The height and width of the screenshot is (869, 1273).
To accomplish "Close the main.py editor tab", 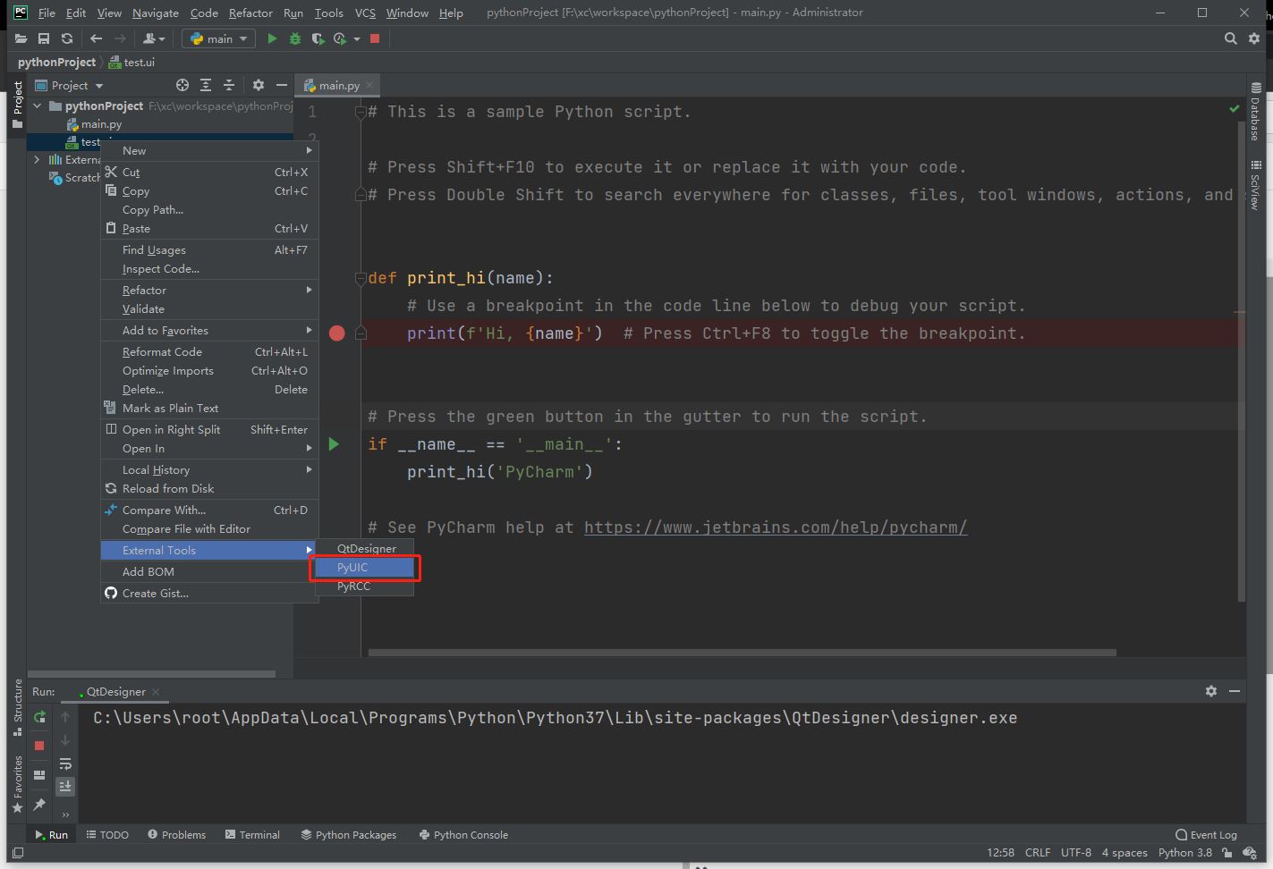I will (369, 85).
